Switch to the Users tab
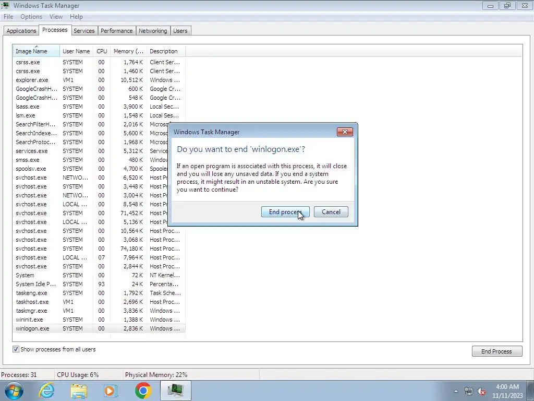Viewport: 534px width, 401px height. coord(180,31)
